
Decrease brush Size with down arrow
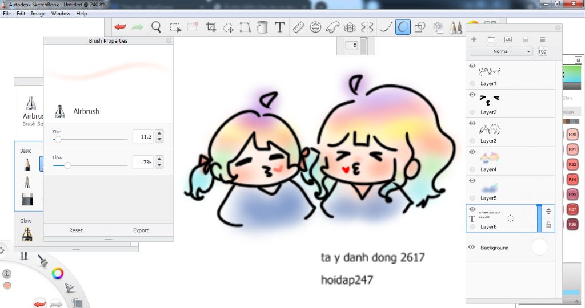pos(159,140)
